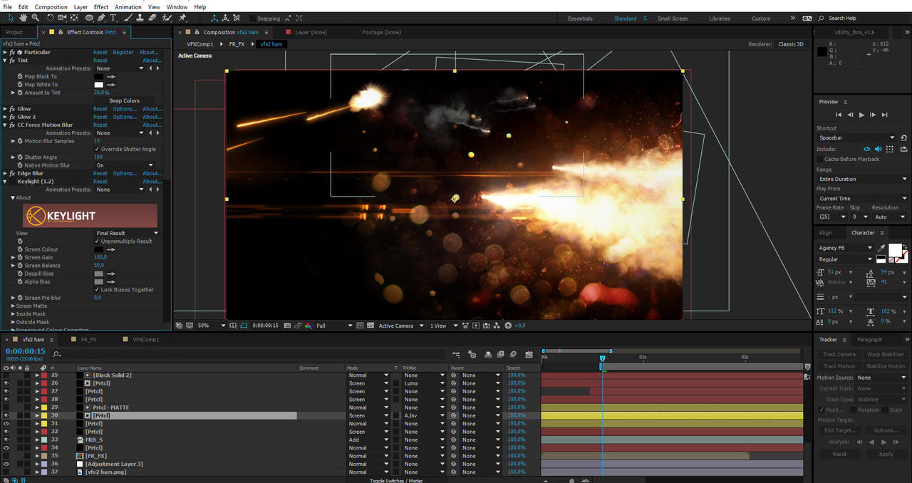The image size is (912, 483).
Task: Click the Track Camera button
Action: (839, 354)
